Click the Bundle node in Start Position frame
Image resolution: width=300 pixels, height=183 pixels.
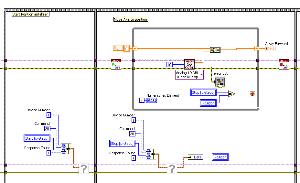click(66, 149)
